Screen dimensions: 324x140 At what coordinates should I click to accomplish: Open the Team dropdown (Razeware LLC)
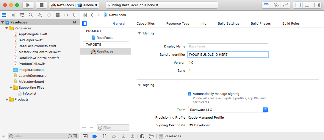[228, 110]
